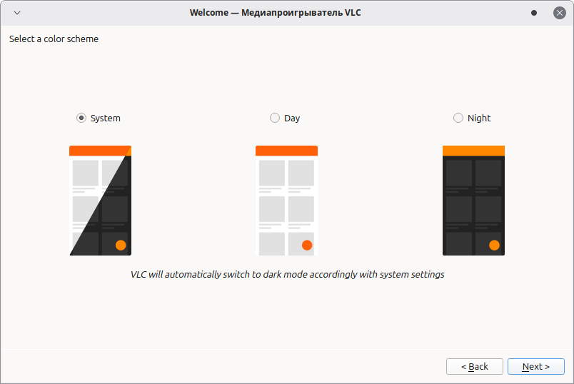Go to the next step with Next button
This screenshot has width=574, height=384.
tap(536, 366)
